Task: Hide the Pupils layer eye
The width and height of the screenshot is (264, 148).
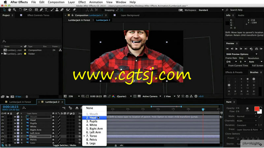Action: [x=3, y=123]
